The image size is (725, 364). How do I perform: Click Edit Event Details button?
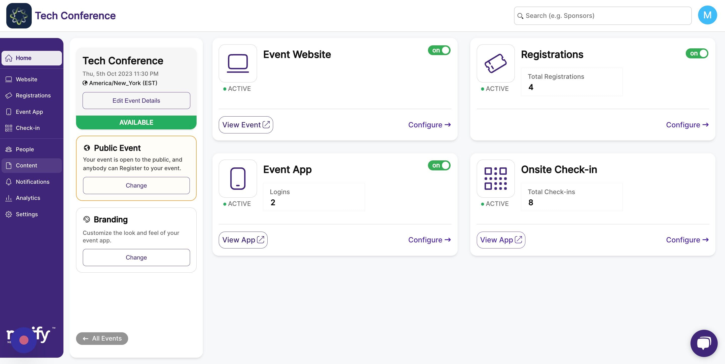136,100
